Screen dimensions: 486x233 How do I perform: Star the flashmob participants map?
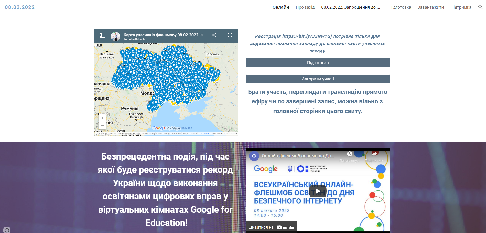coord(202,35)
